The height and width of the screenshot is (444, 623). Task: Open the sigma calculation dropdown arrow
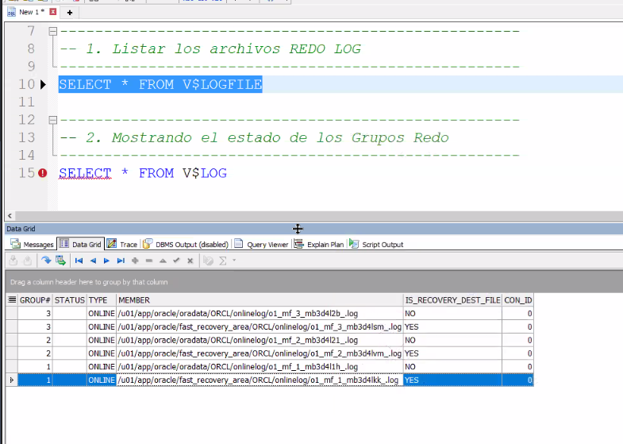[234, 261]
